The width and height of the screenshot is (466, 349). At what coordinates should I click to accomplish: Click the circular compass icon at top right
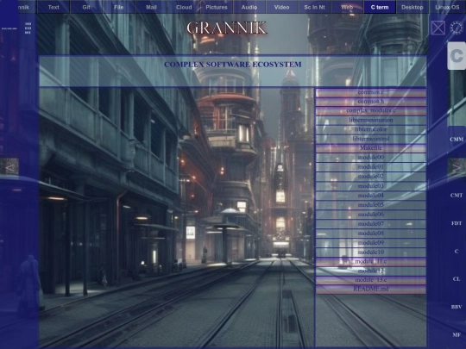tap(457, 28)
